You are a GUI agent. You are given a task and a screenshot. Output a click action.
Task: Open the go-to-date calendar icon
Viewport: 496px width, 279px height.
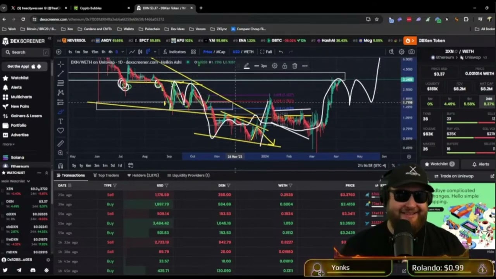click(131, 165)
